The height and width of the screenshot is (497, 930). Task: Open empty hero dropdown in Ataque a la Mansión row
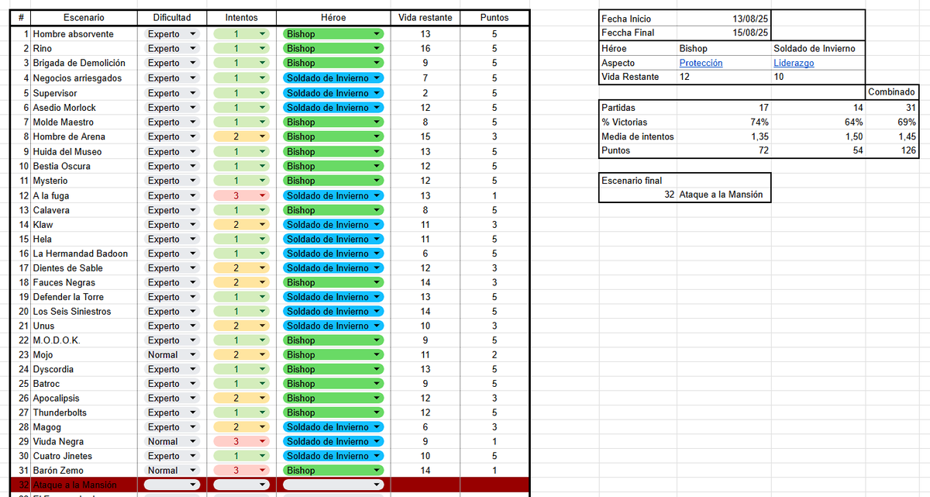(x=334, y=485)
